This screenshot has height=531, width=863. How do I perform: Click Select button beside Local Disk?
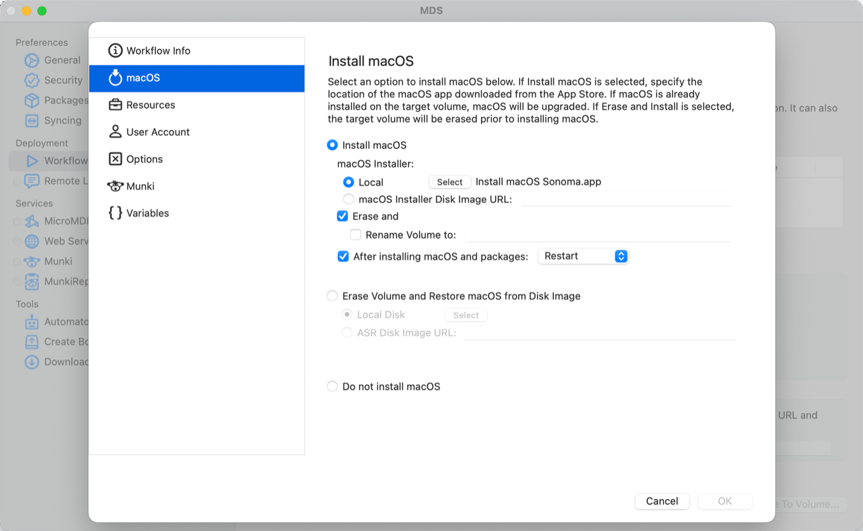click(x=466, y=315)
